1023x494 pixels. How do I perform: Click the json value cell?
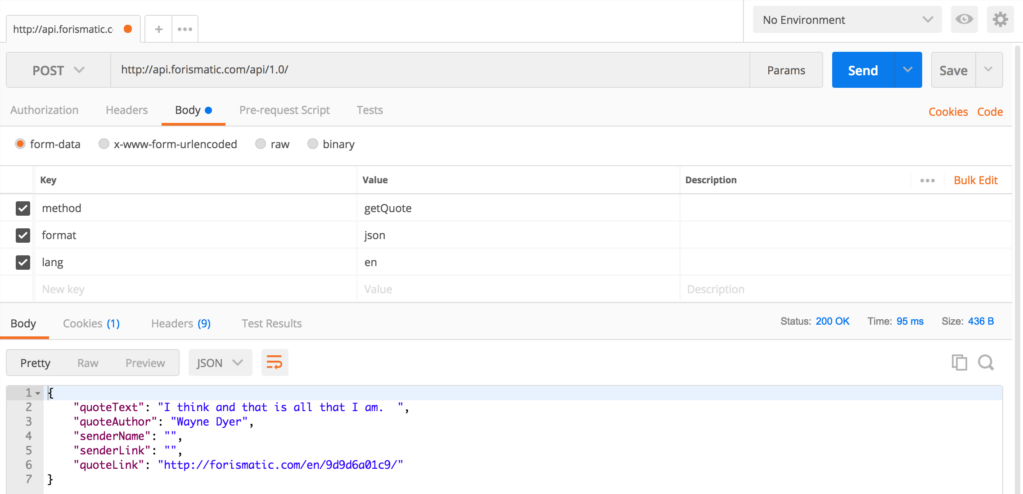518,236
